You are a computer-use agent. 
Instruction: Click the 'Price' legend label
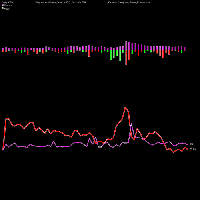click(6, 9)
